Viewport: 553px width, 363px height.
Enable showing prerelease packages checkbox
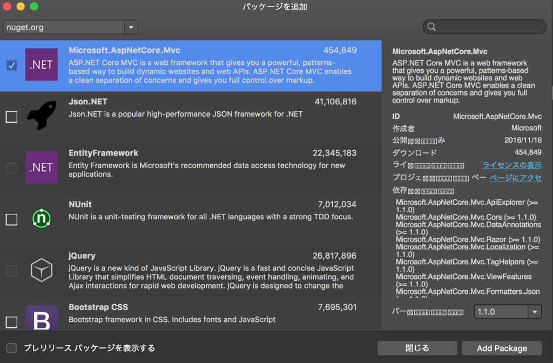12,348
